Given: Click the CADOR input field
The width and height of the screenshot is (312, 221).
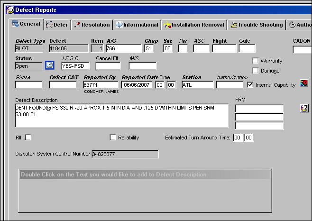Looking at the screenshot, I should pos(302,50).
